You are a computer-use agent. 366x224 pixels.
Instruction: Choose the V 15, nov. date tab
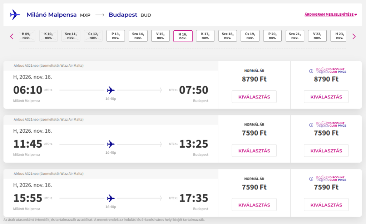point(160,36)
